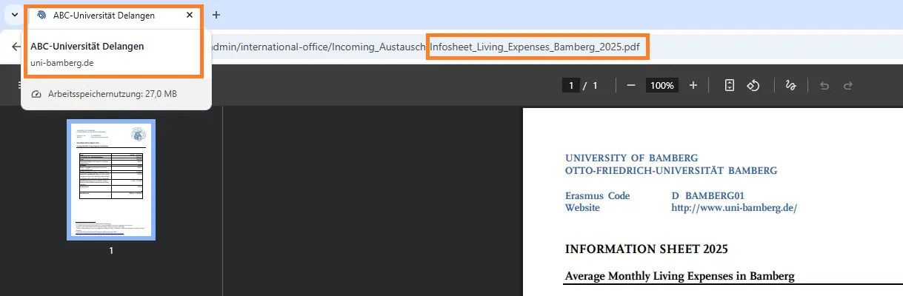The image size is (903, 296).
Task: Open the http://www.uni-bamberg.de/ link
Action: (x=733, y=208)
